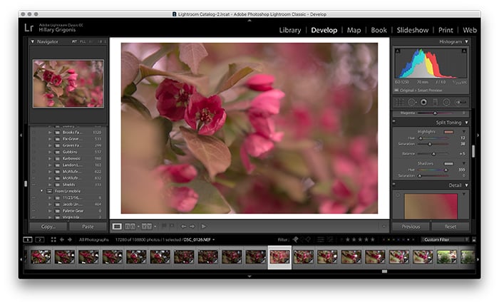Open main window display button 1
499x305 pixels.
pos(28,239)
